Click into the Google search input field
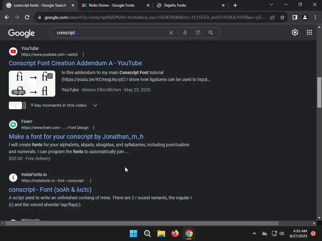This screenshot has height=241, width=322. [x=111, y=33]
